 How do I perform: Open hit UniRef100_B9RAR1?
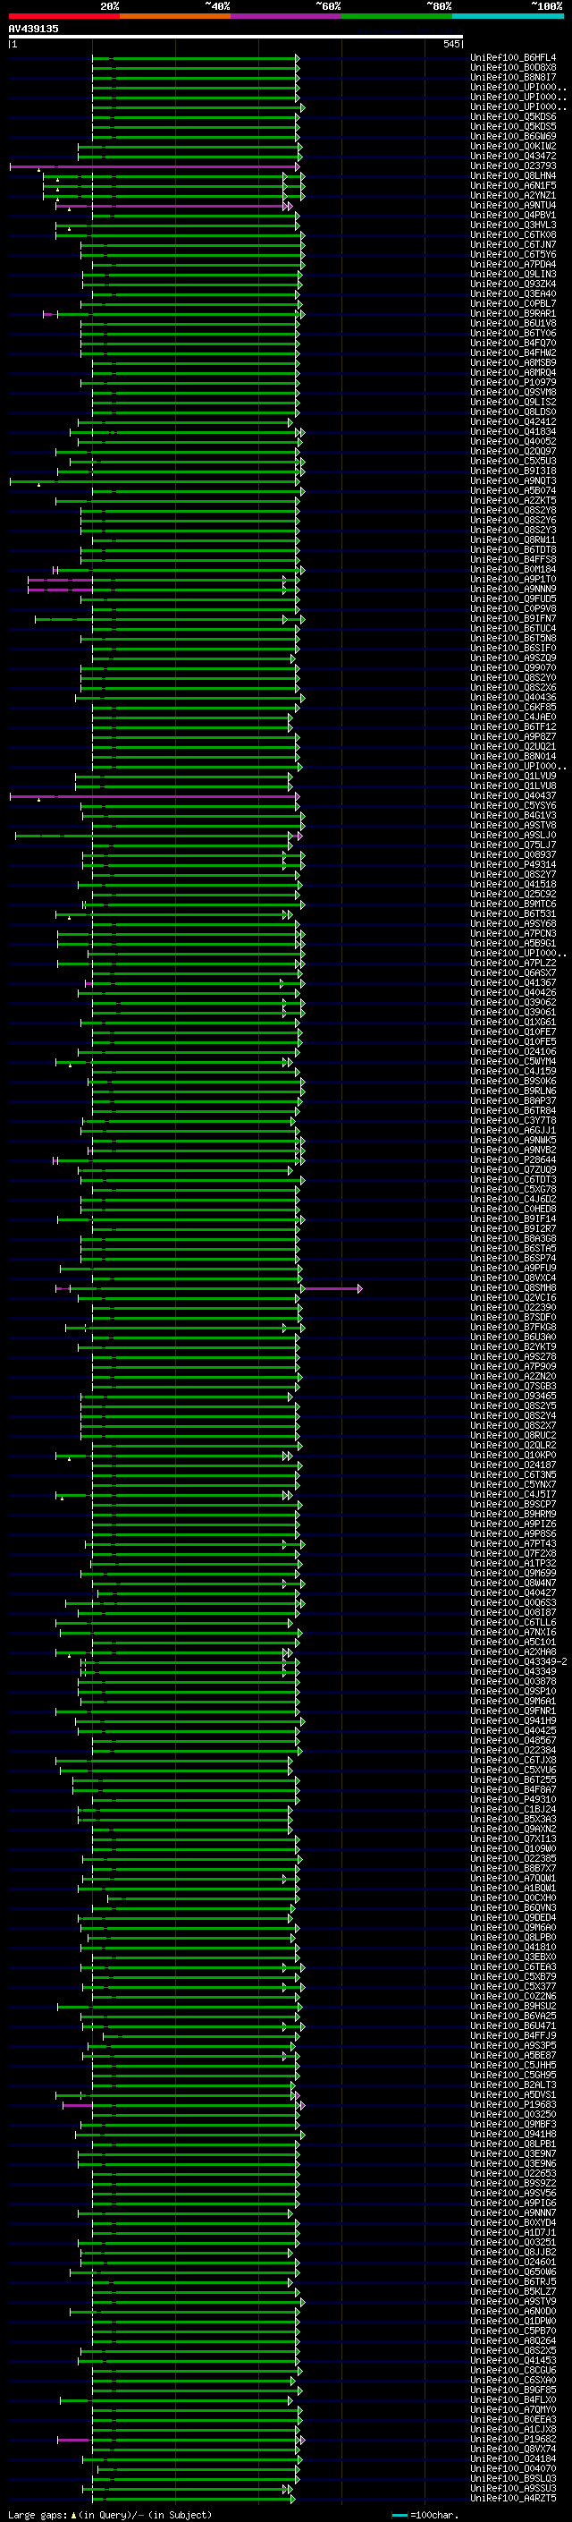[x=512, y=313]
